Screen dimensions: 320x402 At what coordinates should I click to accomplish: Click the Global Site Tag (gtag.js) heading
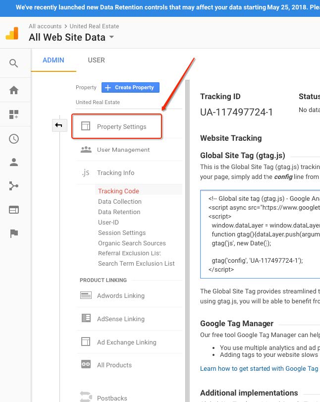[243, 155]
